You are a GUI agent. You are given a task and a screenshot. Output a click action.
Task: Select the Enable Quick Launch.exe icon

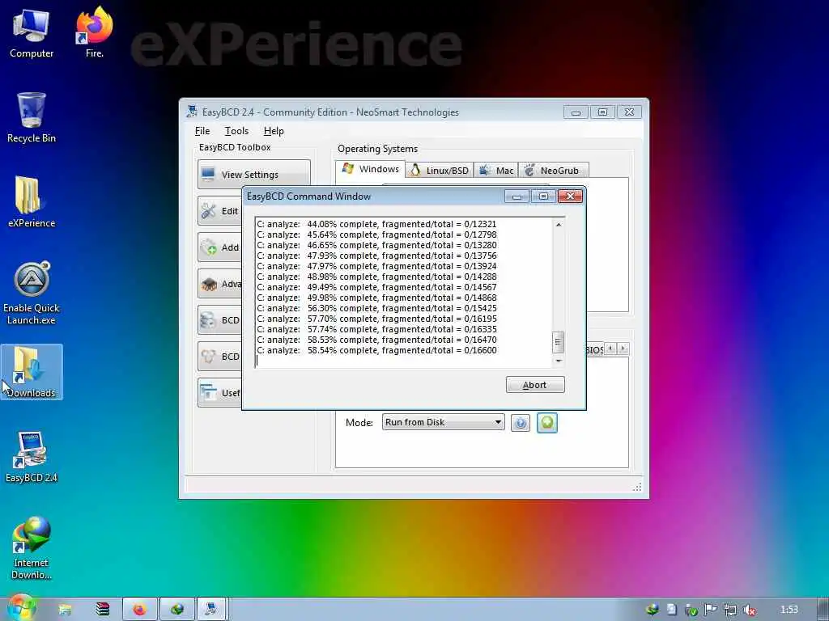pos(32,293)
